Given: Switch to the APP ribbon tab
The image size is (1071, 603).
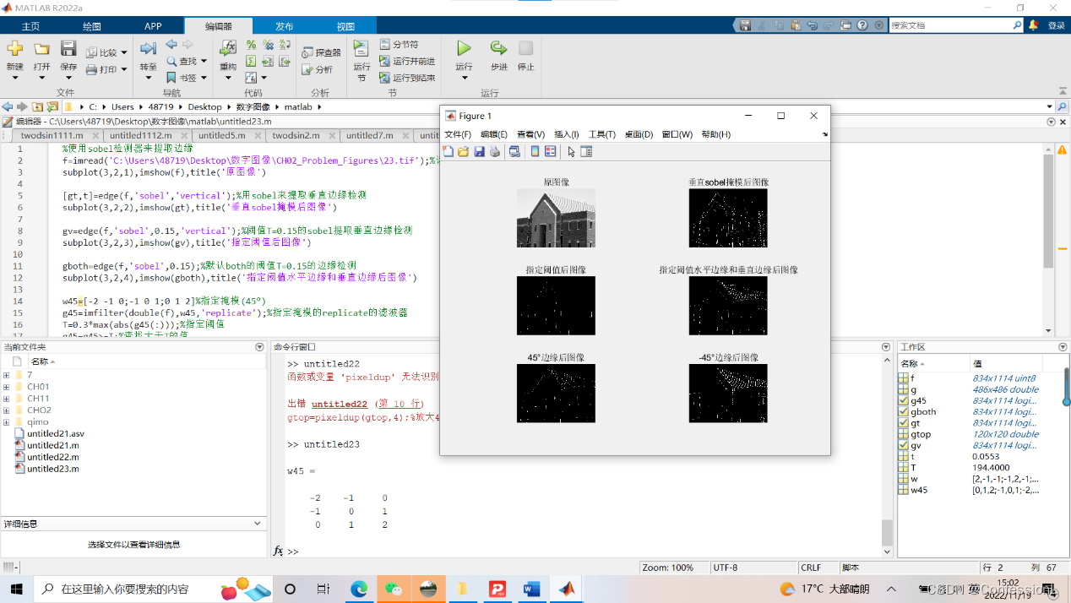Looking at the screenshot, I should pyautogui.click(x=152, y=26).
